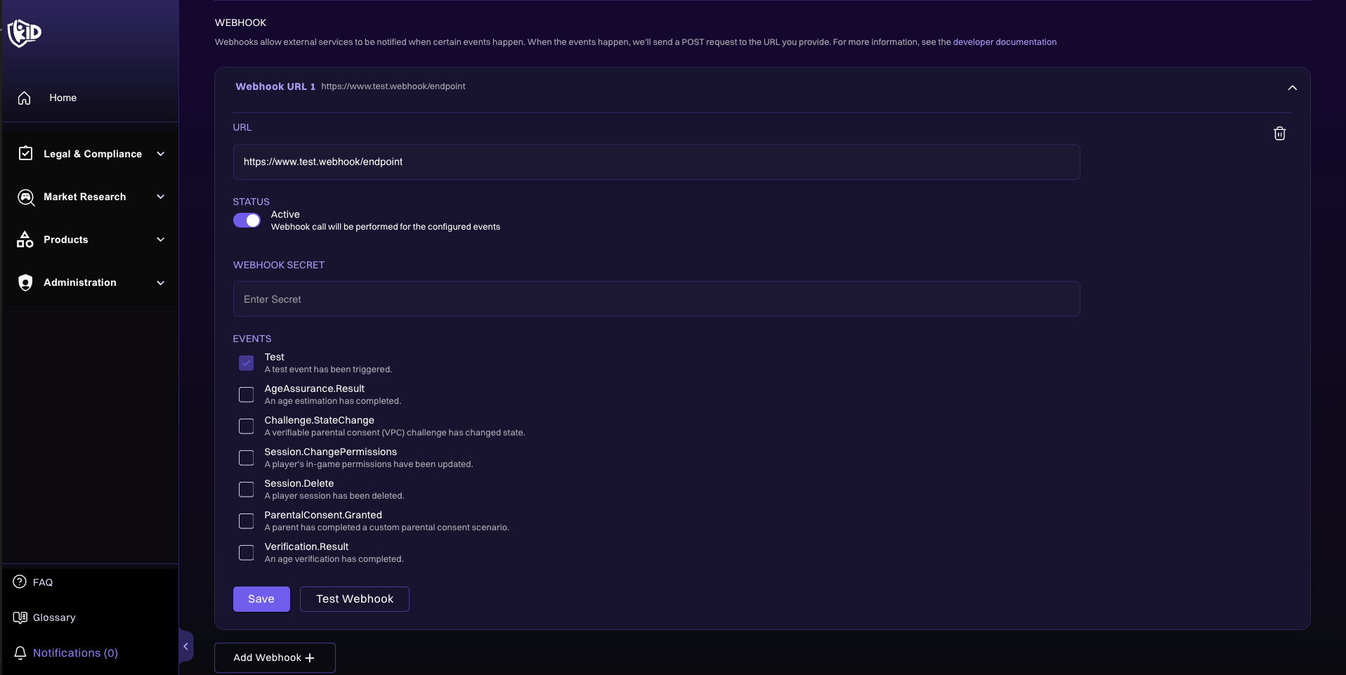Click the Market Research icon
The image size is (1346, 675).
click(x=26, y=197)
